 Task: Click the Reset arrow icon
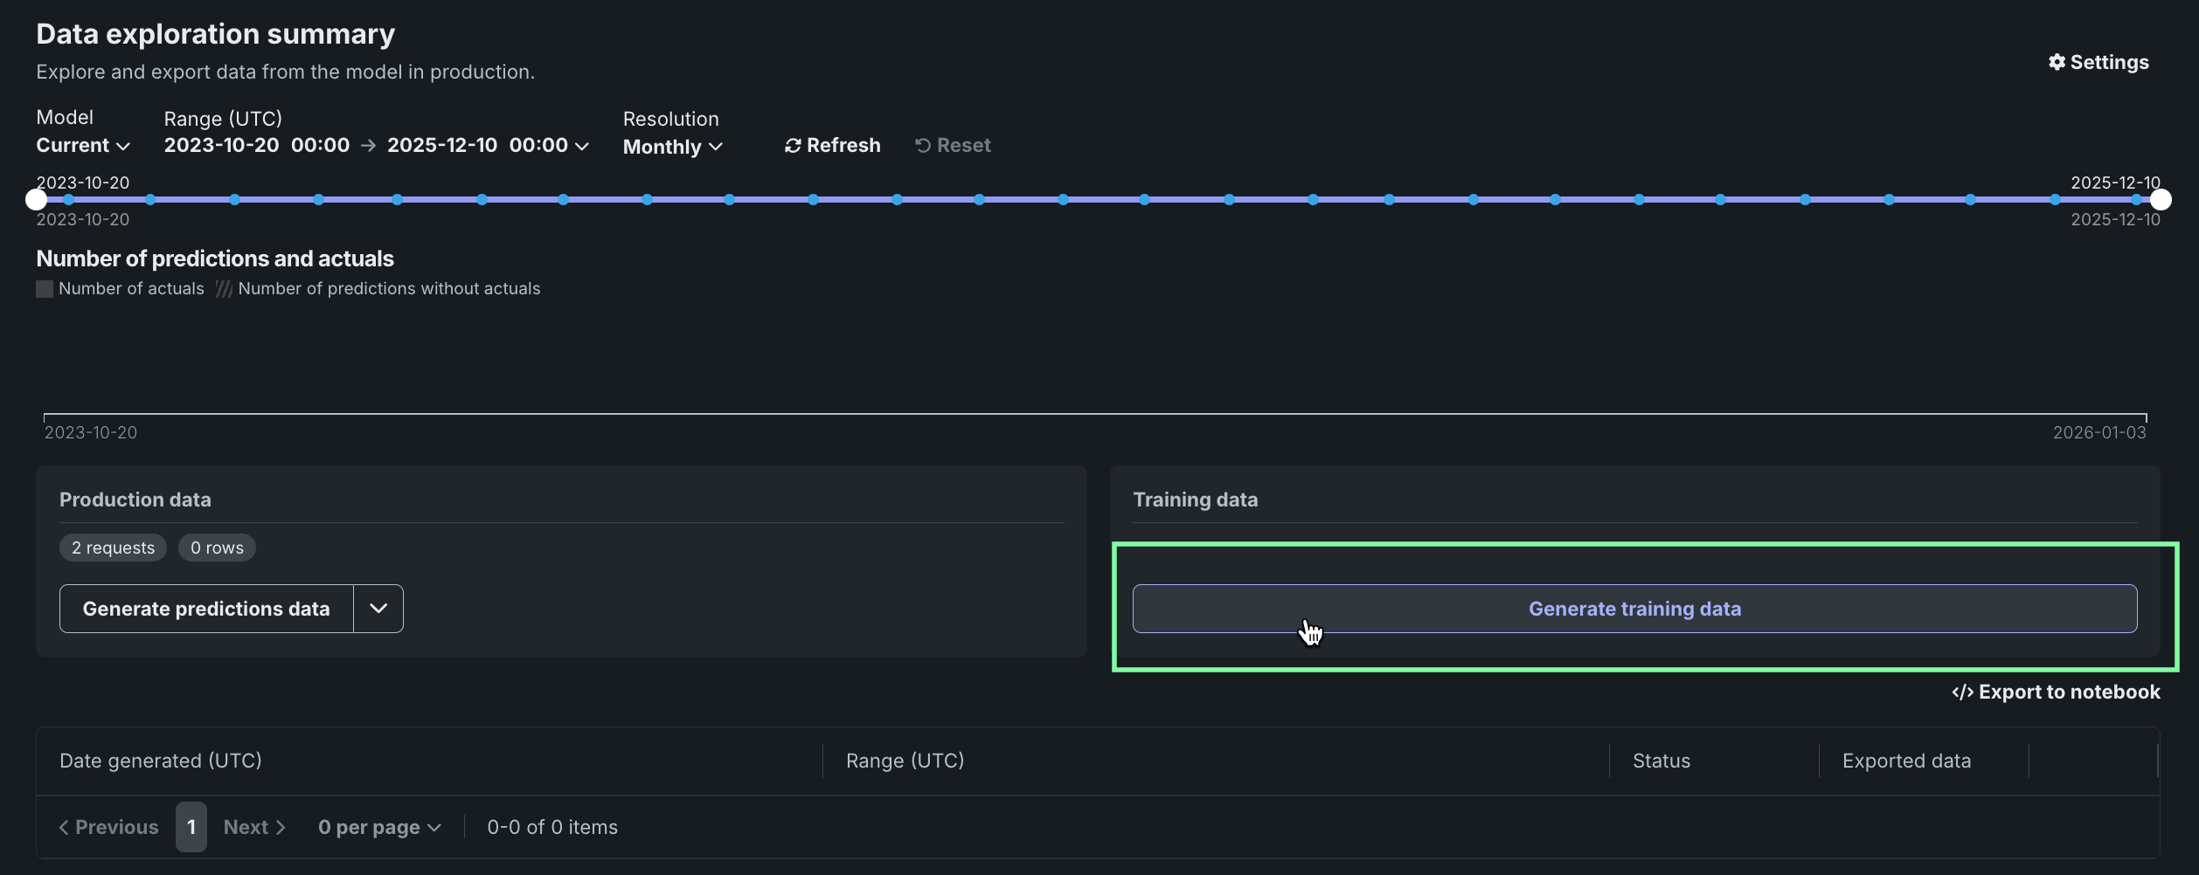(922, 146)
